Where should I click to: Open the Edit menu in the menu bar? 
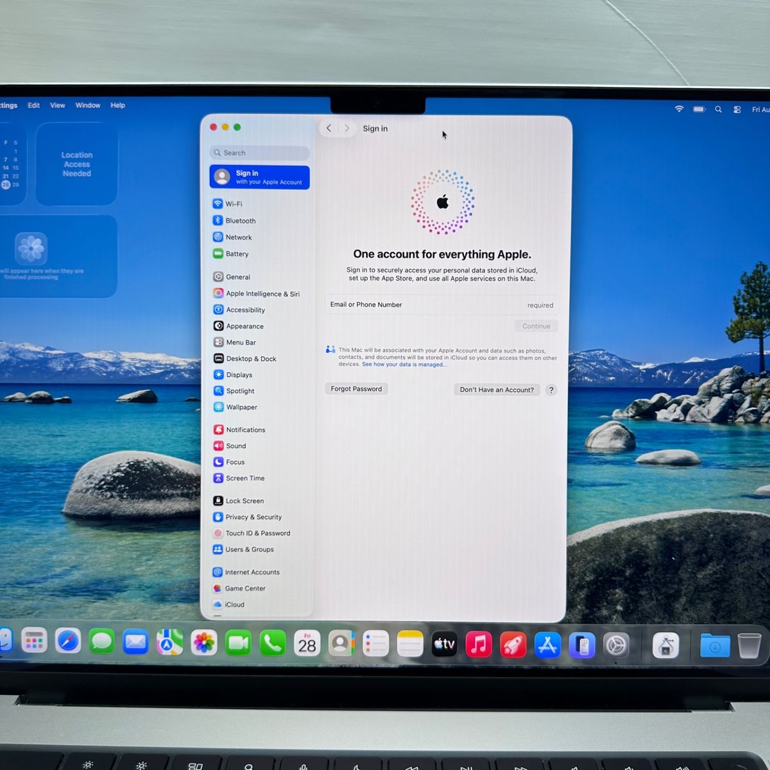tap(34, 105)
